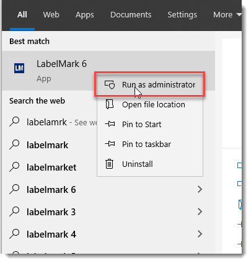251x263 pixels.
Task: Open the More dropdown filter
Action: [227, 15]
